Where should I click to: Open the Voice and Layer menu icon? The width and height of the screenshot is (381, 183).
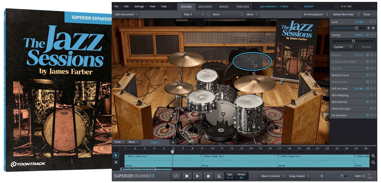(371, 108)
